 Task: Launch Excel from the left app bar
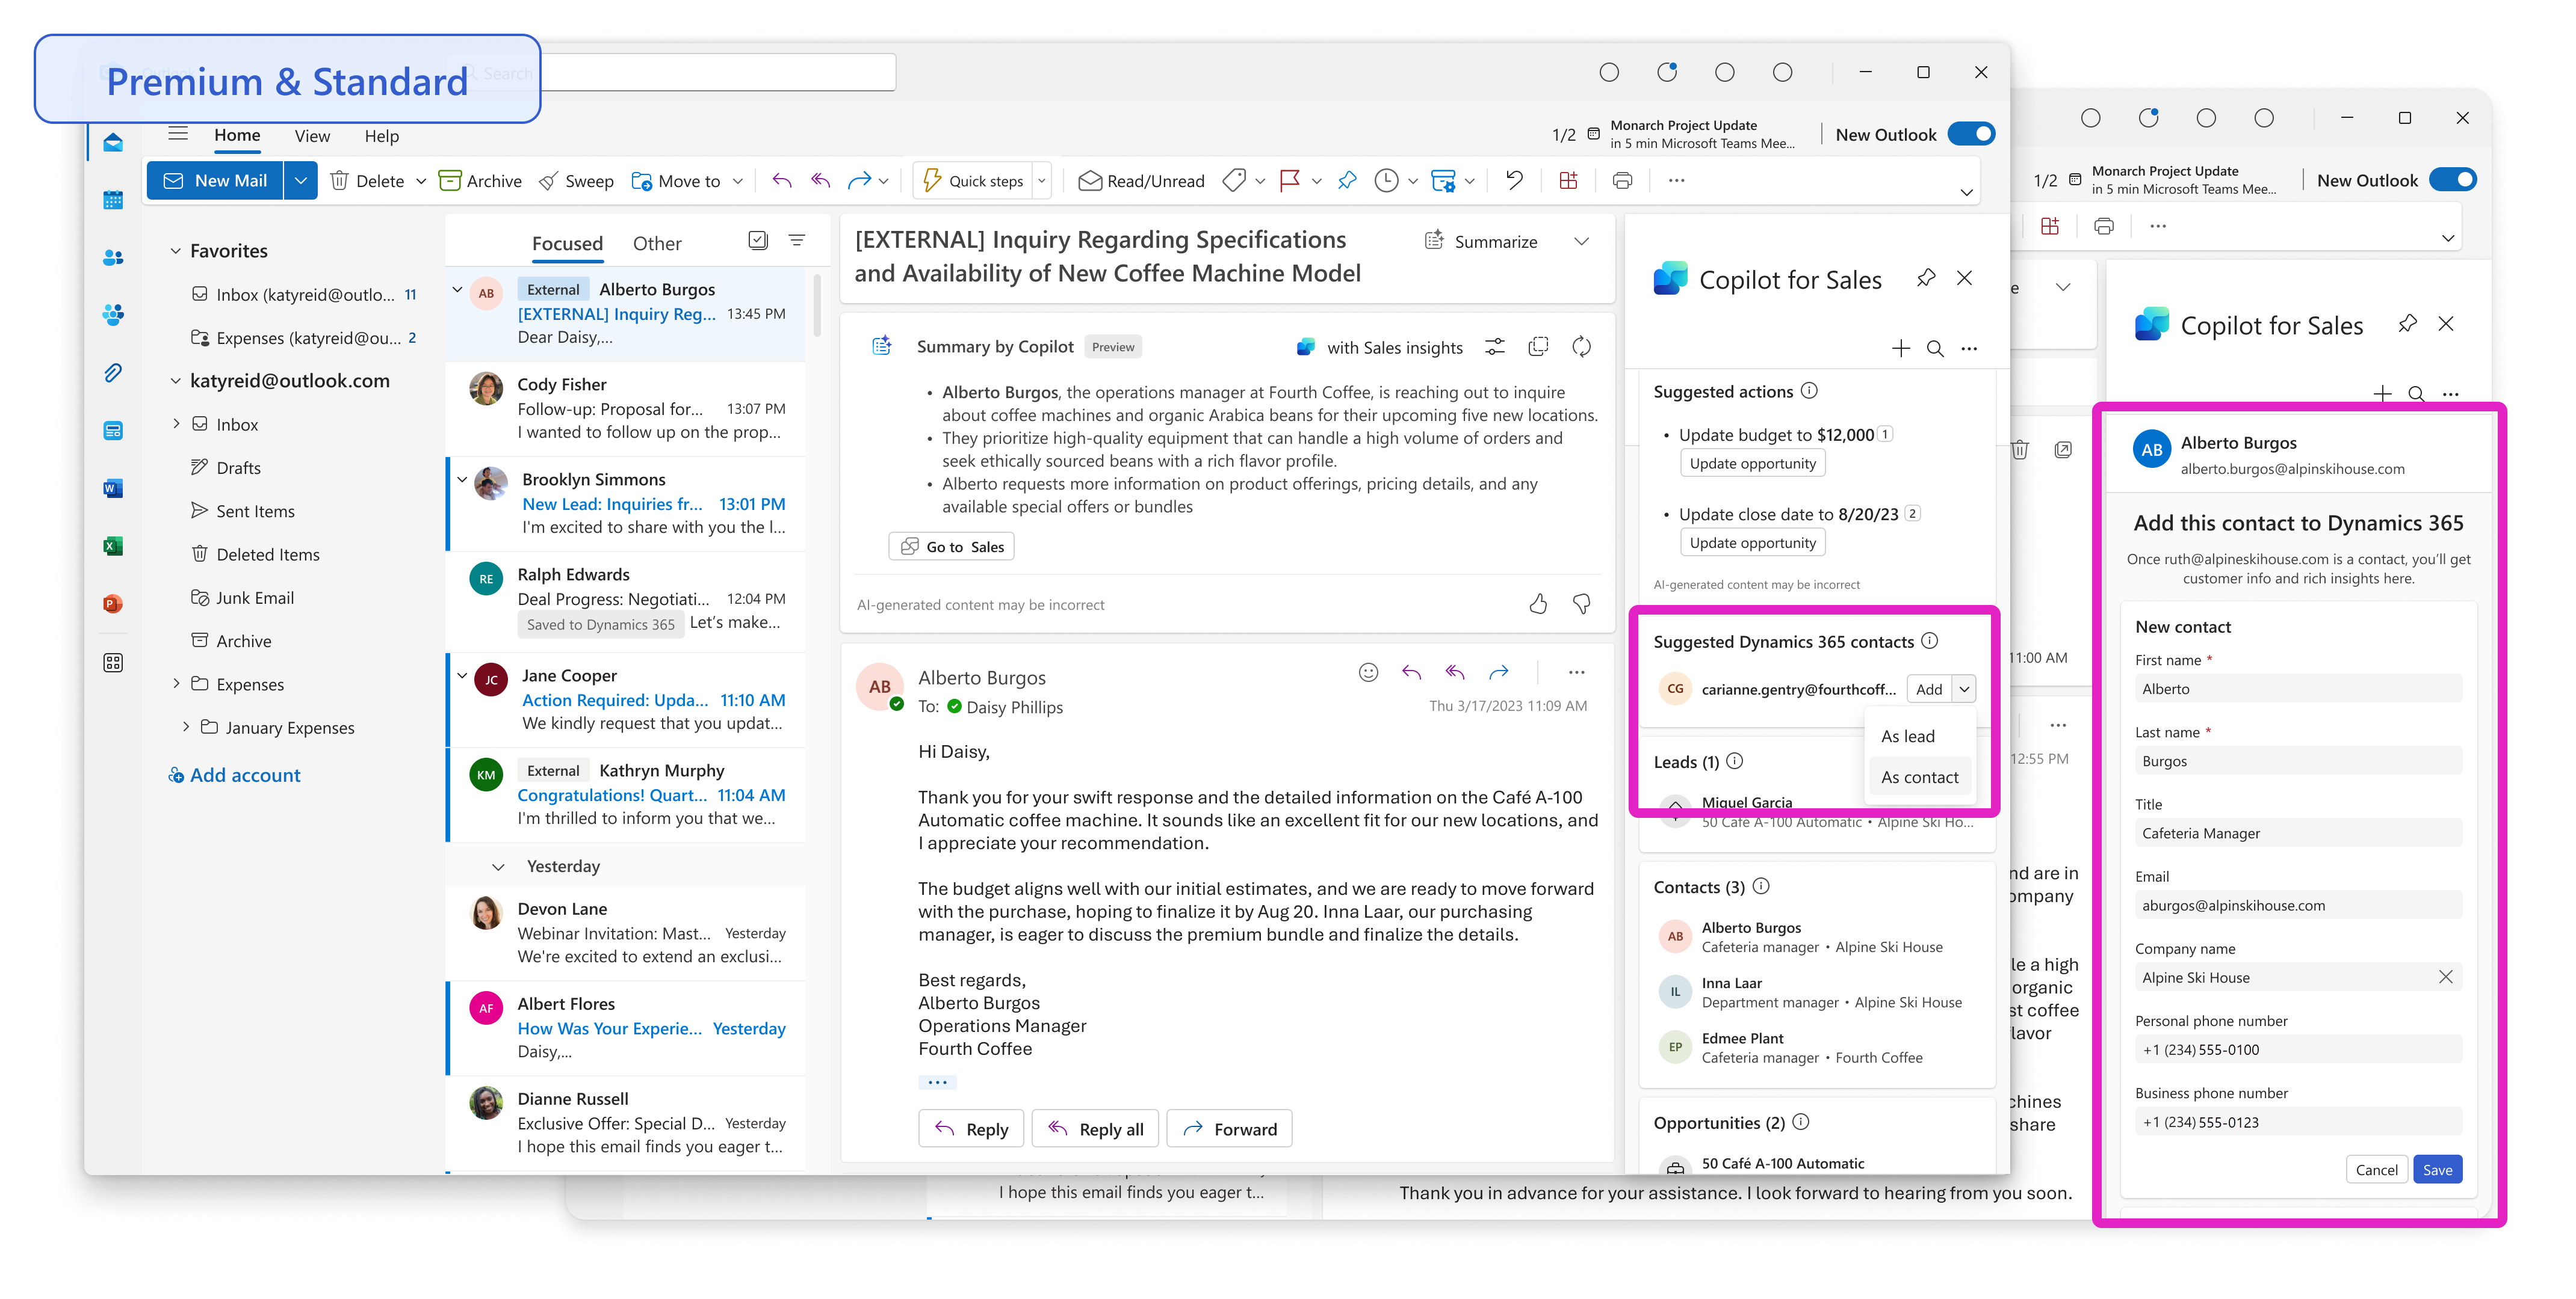(x=112, y=545)
